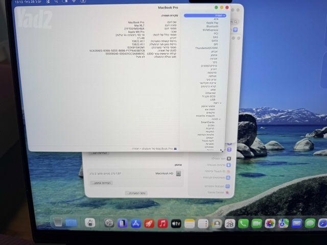Viewport: 327px width, 245px height.
Task: Click the MacBook Pro path bar at window bottom
Action: (x=154, y=149)
